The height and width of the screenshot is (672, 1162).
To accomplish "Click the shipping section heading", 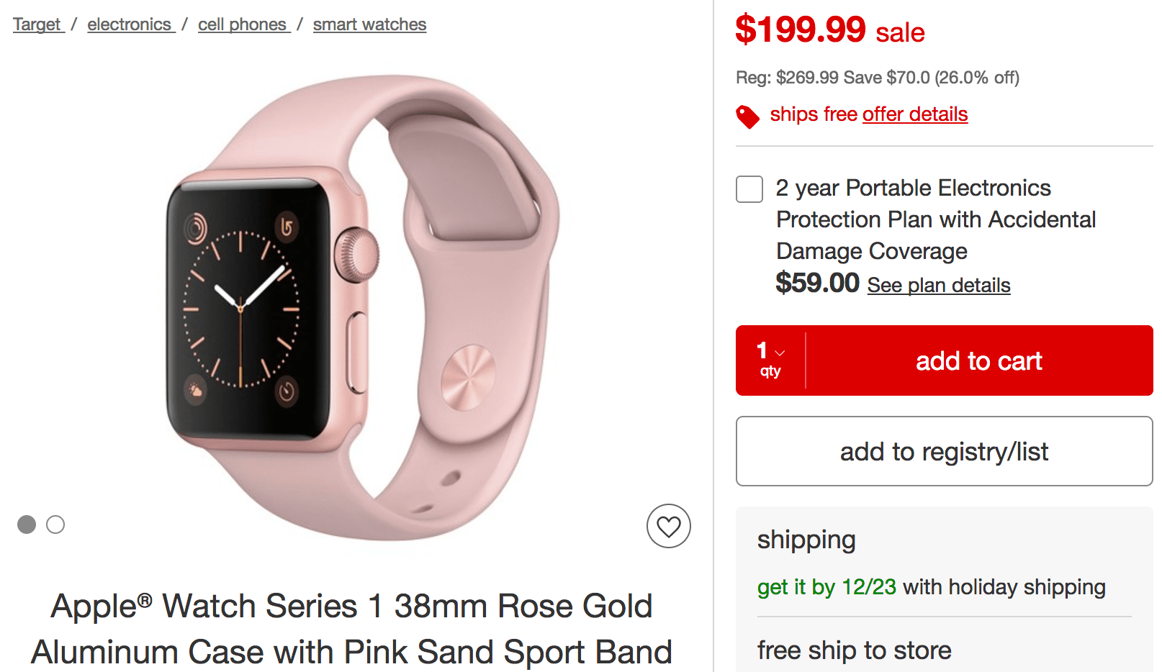I will tap(806, 540).
